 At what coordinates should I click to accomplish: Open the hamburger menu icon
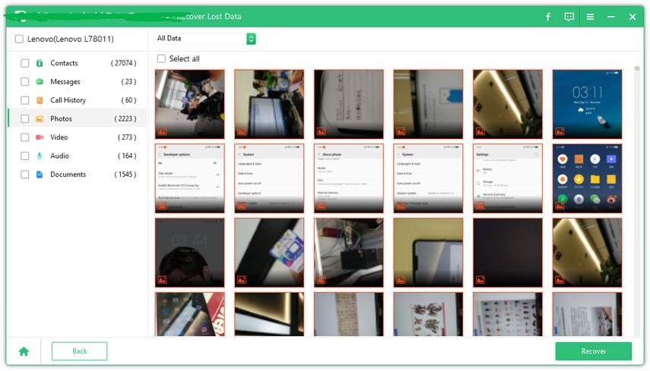pos(590,17)
